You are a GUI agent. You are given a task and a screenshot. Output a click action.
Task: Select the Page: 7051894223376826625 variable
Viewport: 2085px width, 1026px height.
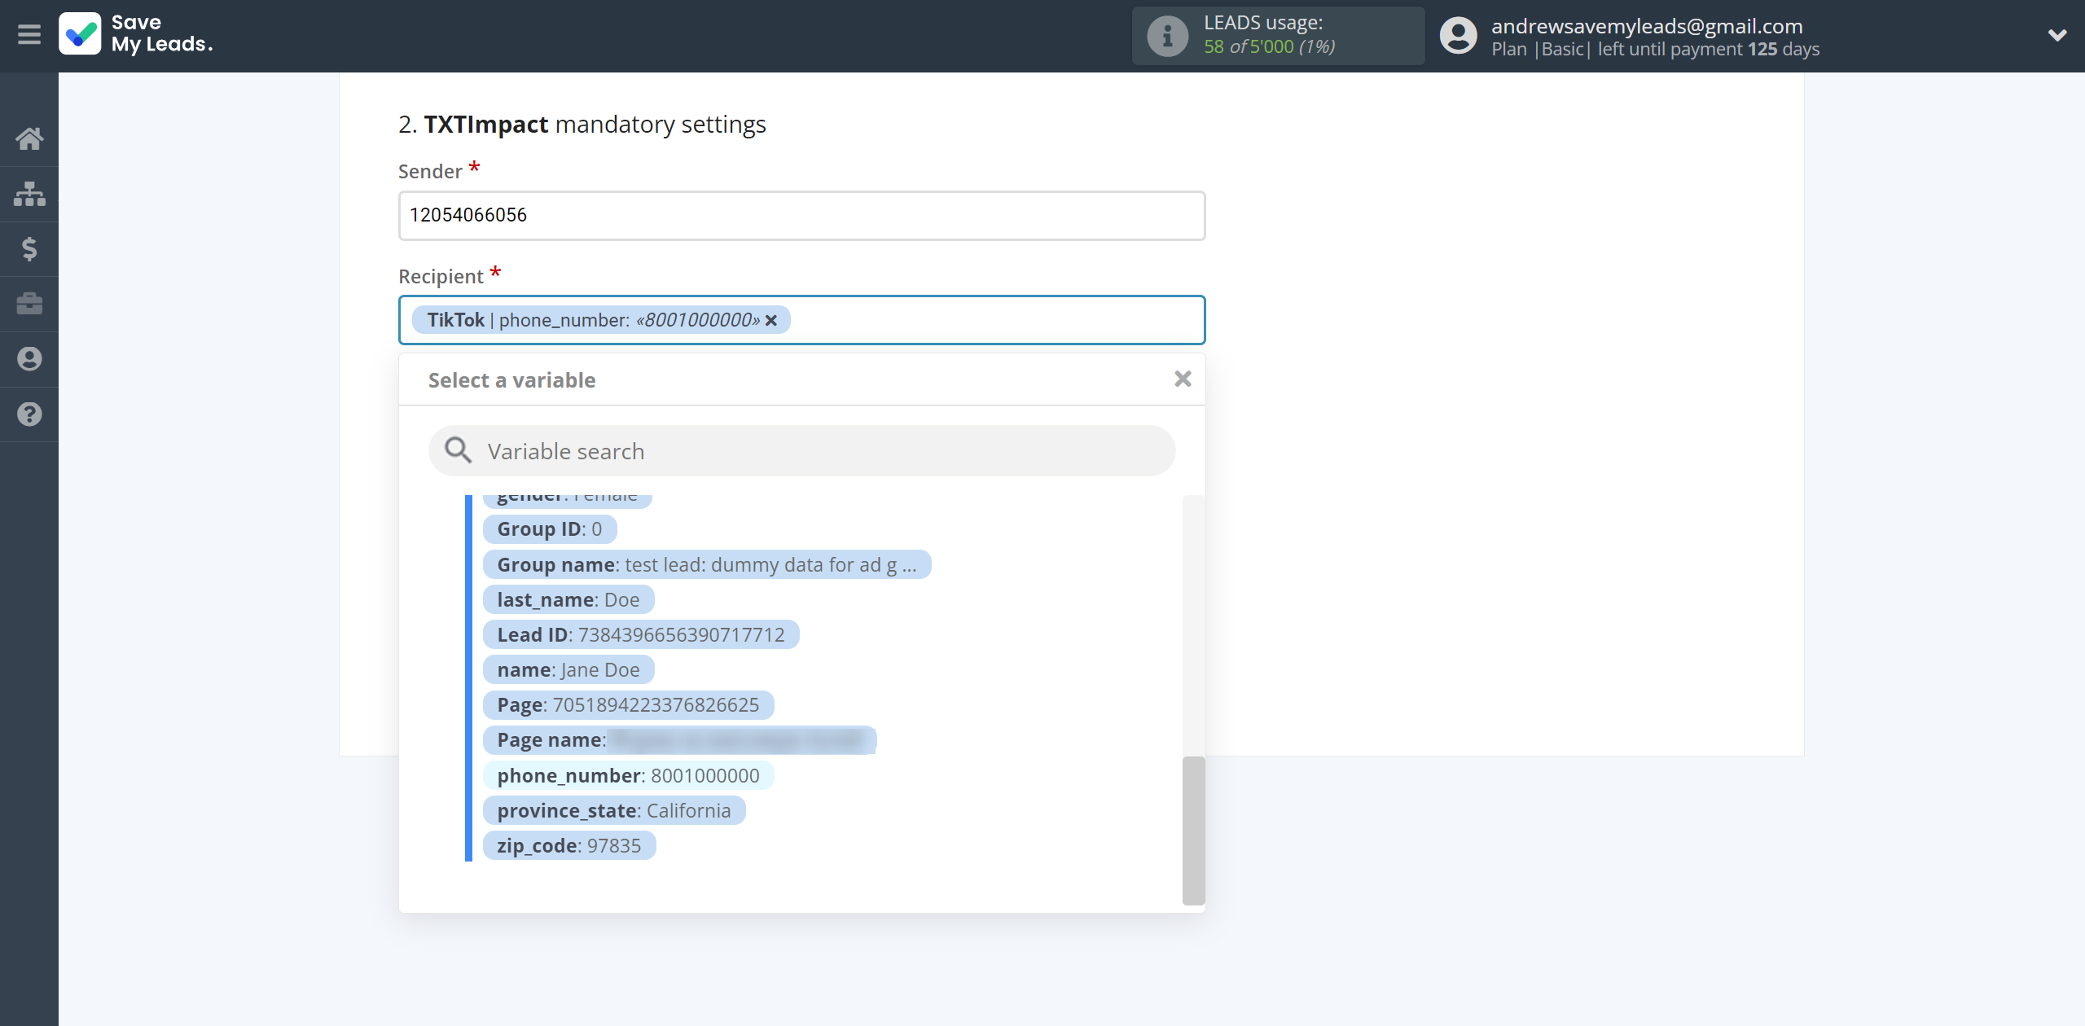628,705
